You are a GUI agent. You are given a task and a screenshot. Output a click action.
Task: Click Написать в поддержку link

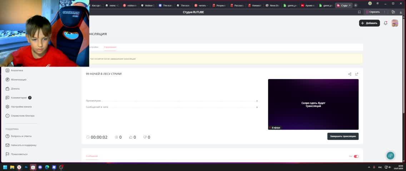tap(24, 145)
